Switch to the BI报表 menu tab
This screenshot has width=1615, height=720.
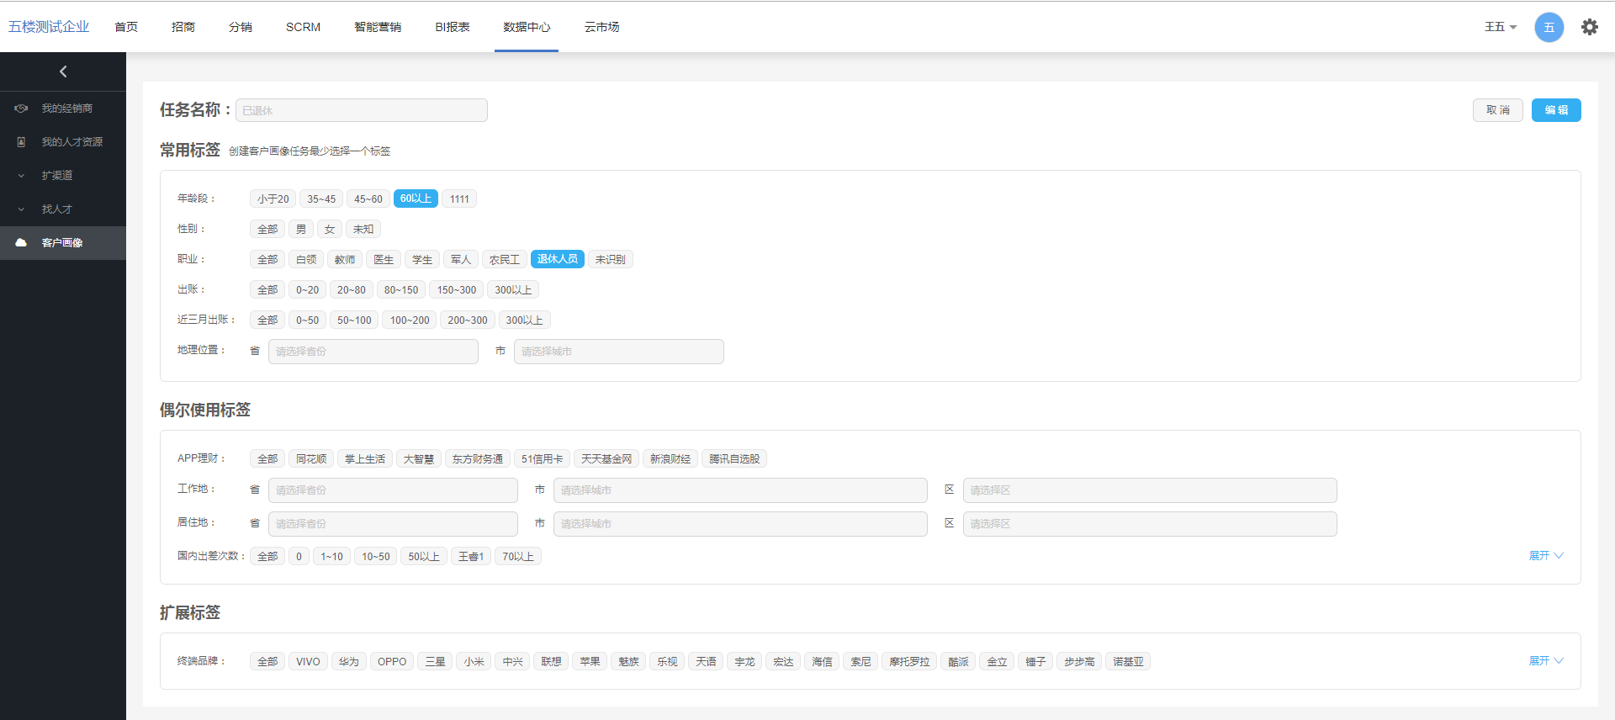pos(452,27)
